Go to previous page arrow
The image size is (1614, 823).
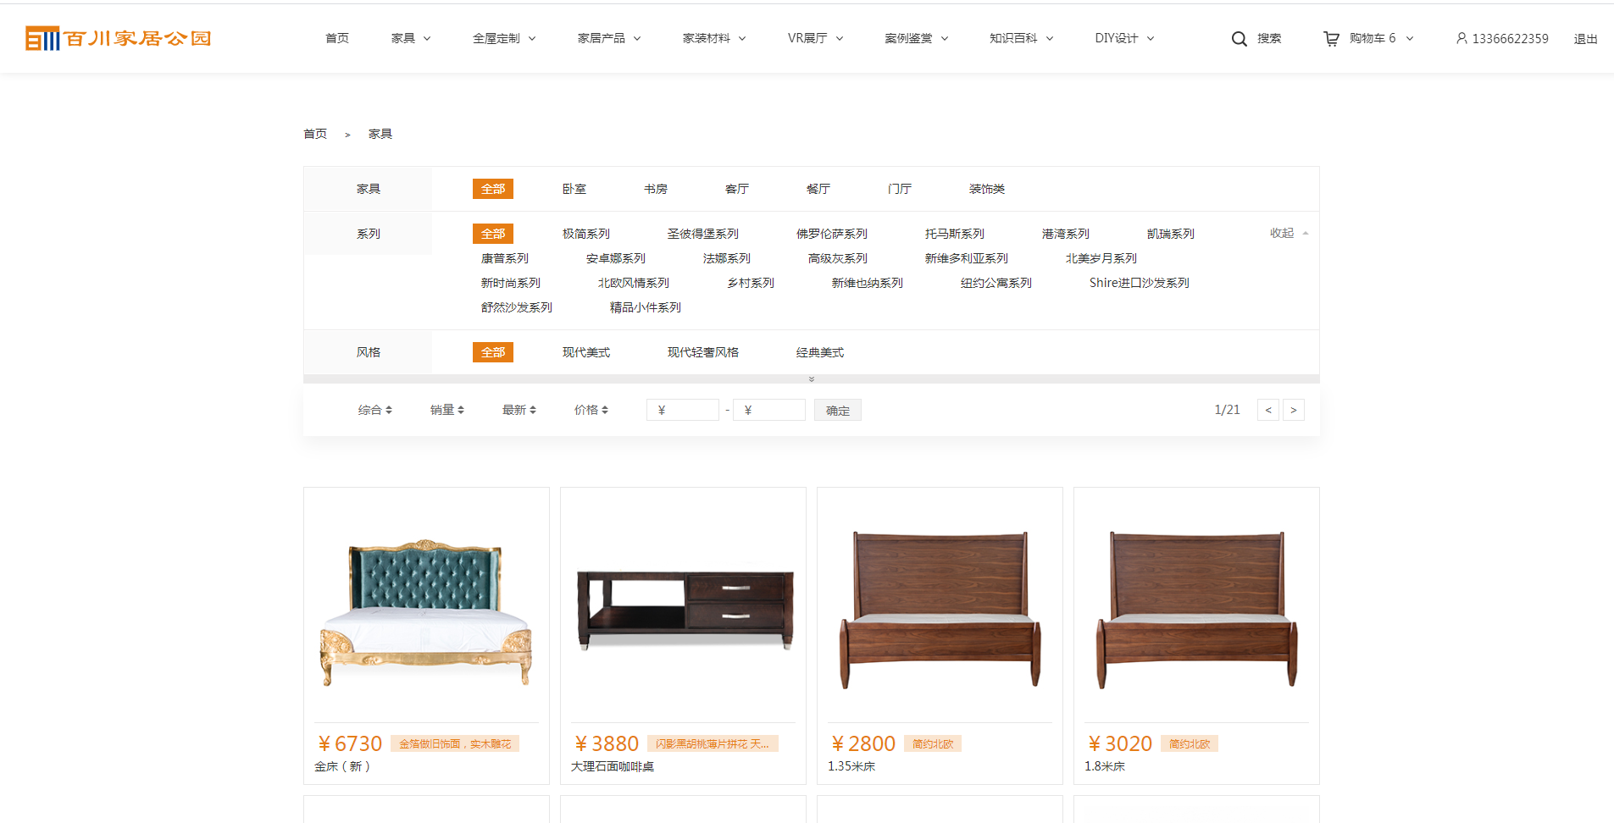tap(1267, 410)
